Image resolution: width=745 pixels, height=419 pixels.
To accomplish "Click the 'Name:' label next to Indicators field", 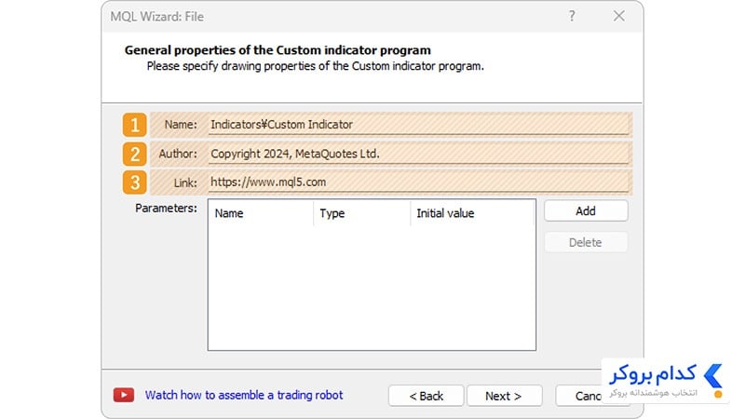I will tap(181, 125).
